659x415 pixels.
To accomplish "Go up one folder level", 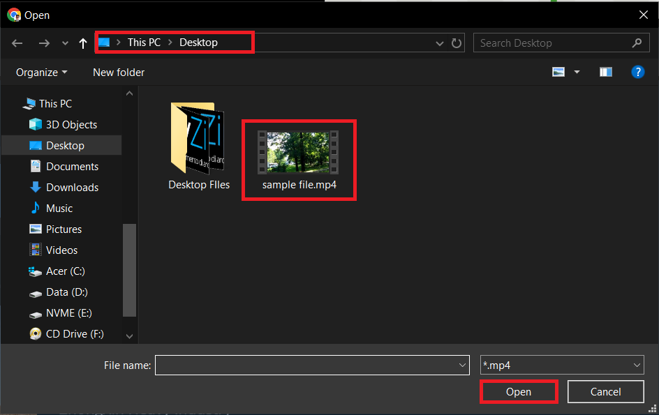I will pyautogui.click(x=82, y=43).
